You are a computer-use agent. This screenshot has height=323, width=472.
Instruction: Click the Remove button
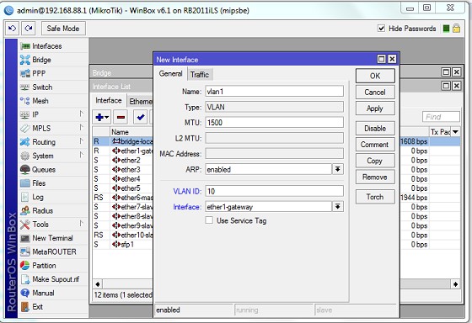click(375, 177)
